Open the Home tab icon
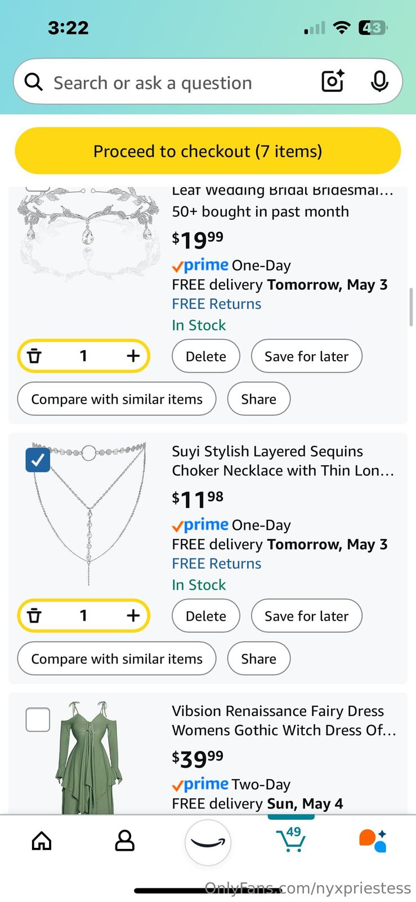The height and width of the screenshot is (902, 416). [x=42, y=841]
